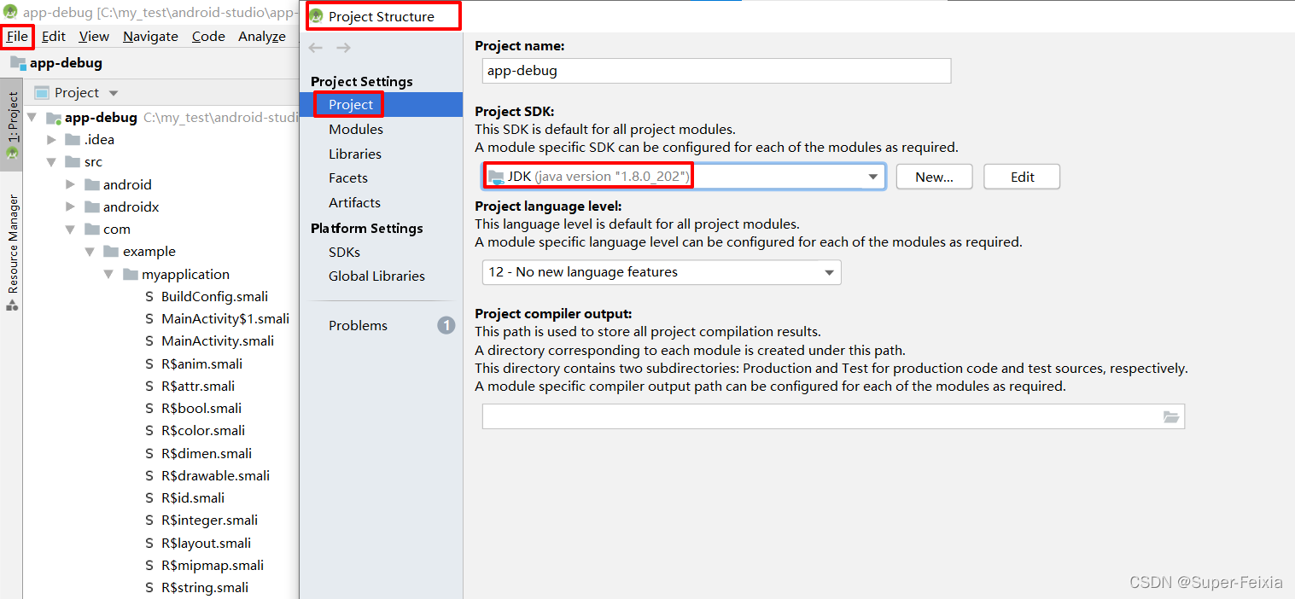1295x599 pixels.
Task: Click the back navigation arrow in Project Structure
Action: point(315,48)
